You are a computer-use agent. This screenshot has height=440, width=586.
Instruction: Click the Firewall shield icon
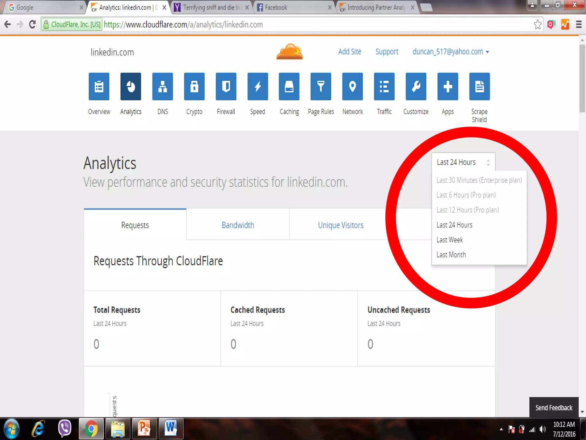226,87
